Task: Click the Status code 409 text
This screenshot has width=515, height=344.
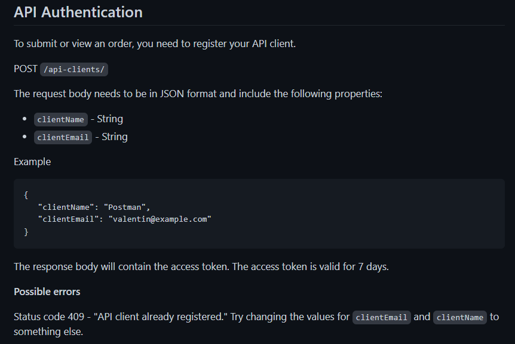Action: [x=49, y=317]
